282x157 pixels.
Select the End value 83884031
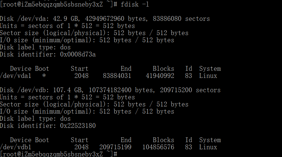[117, 76]
